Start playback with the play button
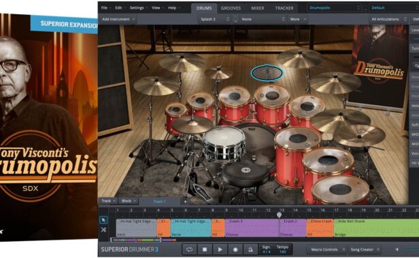 (220, 249)
